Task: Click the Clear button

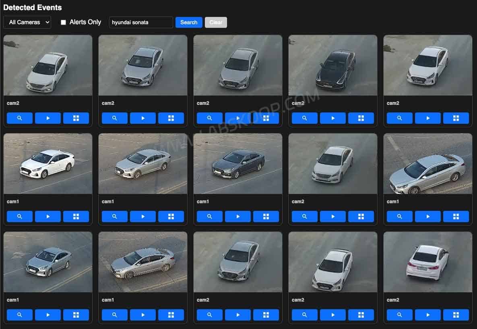Action: coord(216,22)
